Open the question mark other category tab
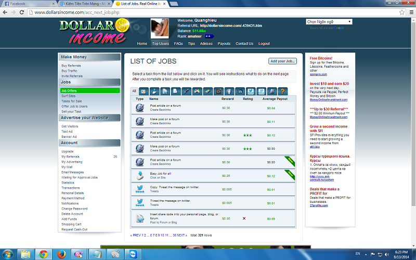The image size is (416, 260). click(283, 92)
